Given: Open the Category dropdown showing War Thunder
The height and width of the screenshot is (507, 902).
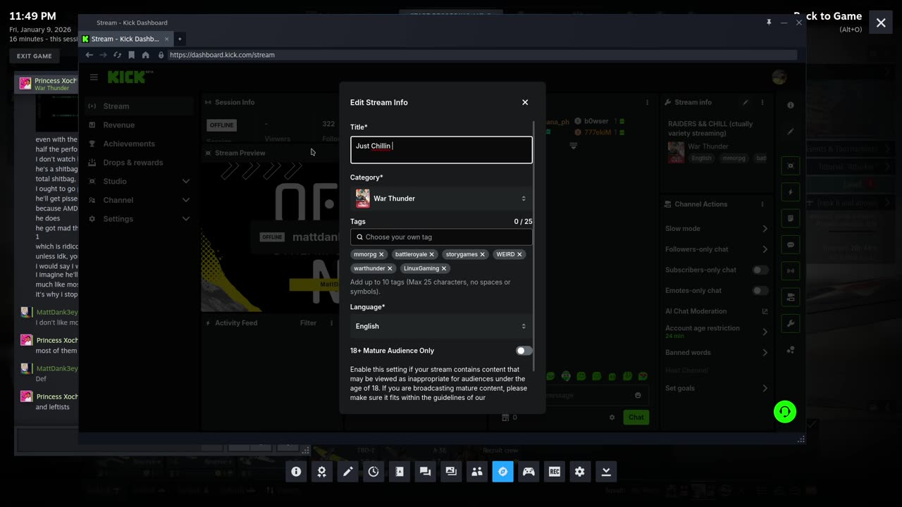Looking at the screenshot, I should click(x=441, y=199).
